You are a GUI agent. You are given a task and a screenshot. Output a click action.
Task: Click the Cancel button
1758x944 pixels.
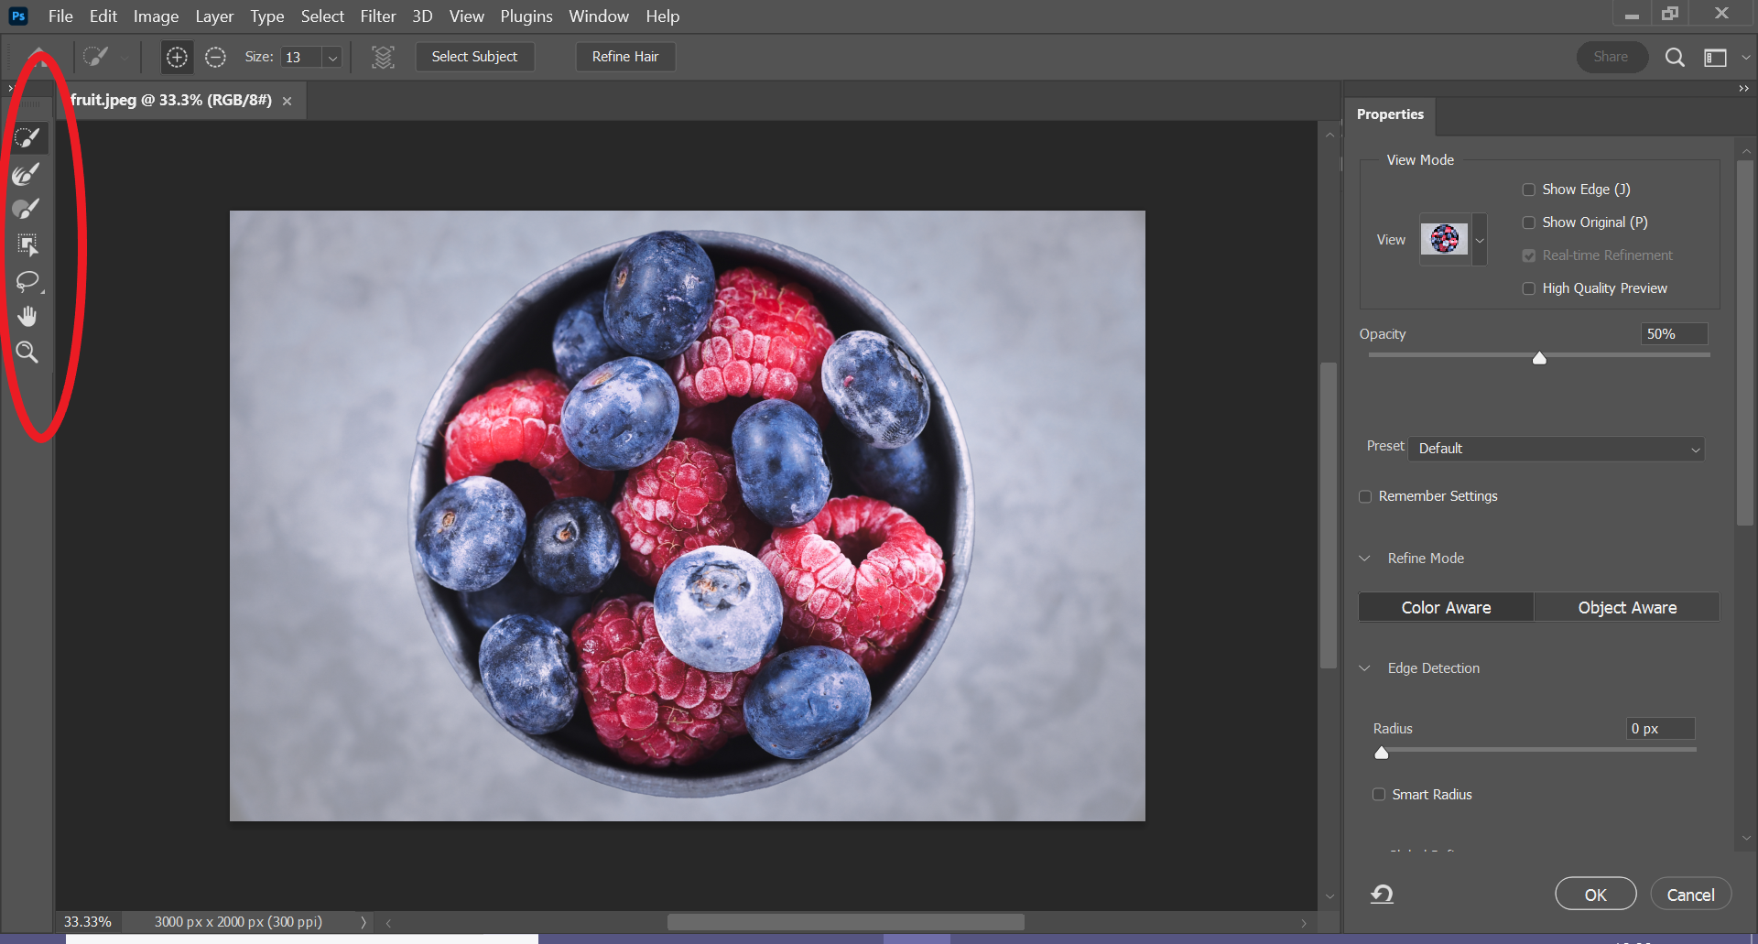tap(1690, 895)
